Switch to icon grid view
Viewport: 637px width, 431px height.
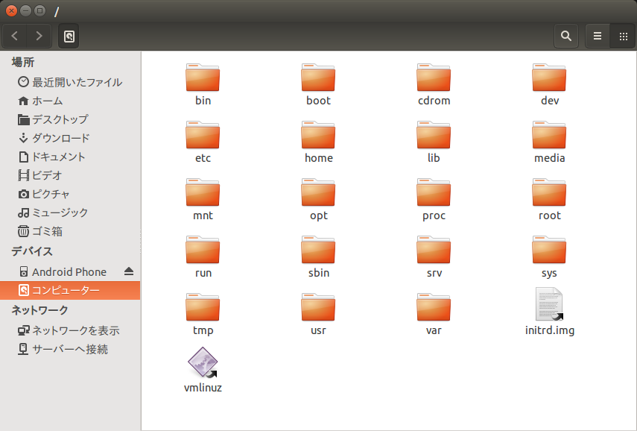click(623, 36)
